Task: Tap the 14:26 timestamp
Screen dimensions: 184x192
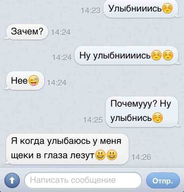Action: tap(141, 157)
